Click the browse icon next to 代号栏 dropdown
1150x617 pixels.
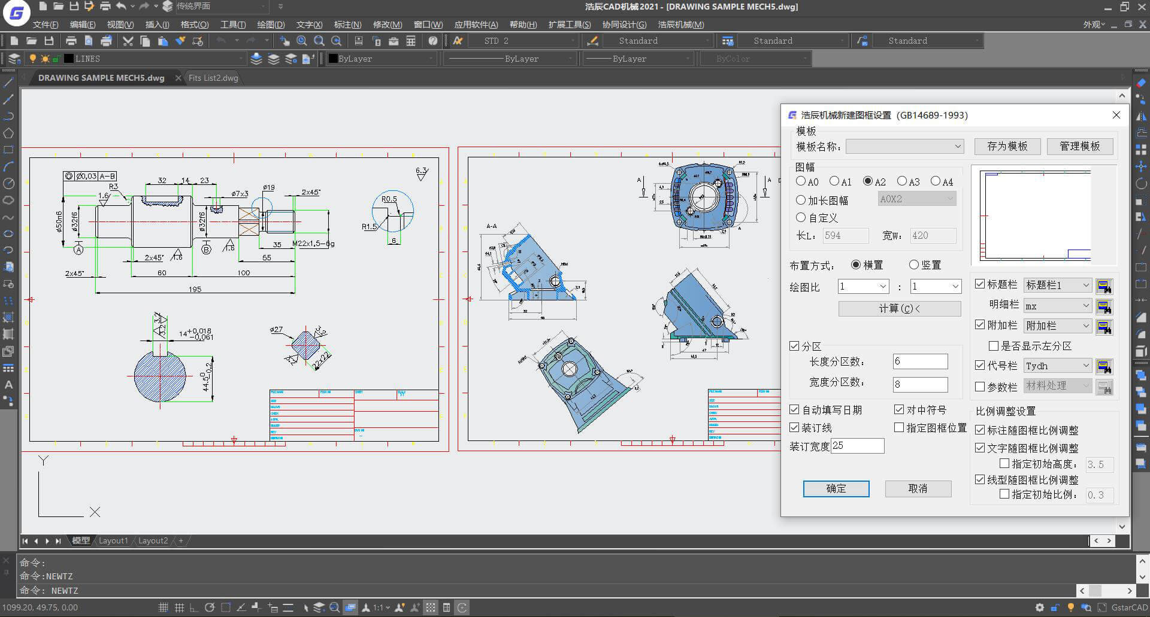(1104, 366)
